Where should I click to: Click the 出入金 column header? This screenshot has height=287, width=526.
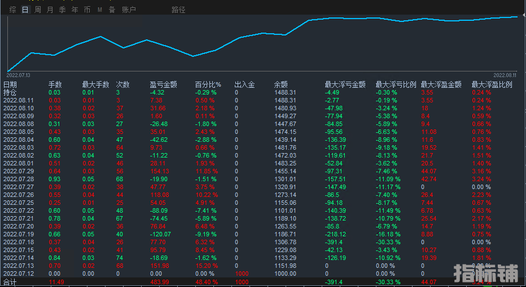pos(244,84)
